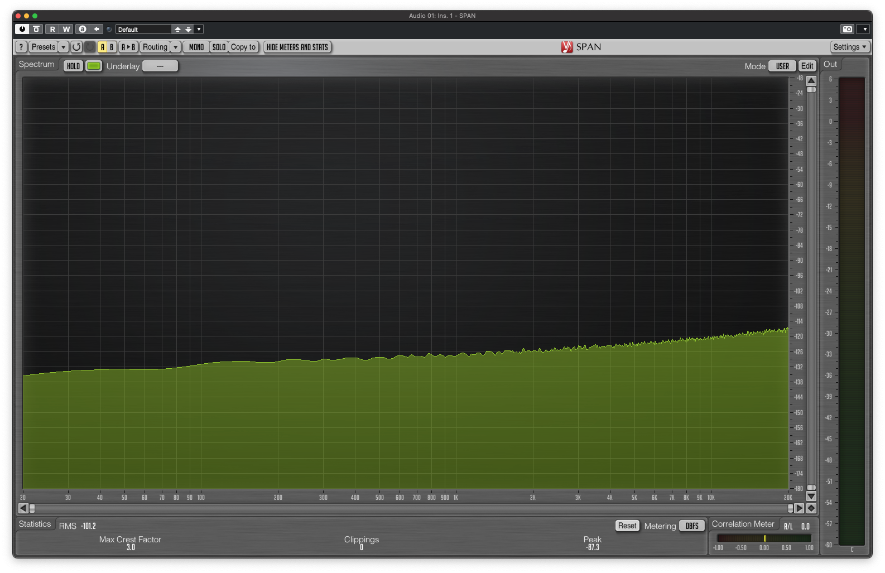Viewport: 885px width, 573px height.
Task: Click the A to B copy icon
Action: 128,47
